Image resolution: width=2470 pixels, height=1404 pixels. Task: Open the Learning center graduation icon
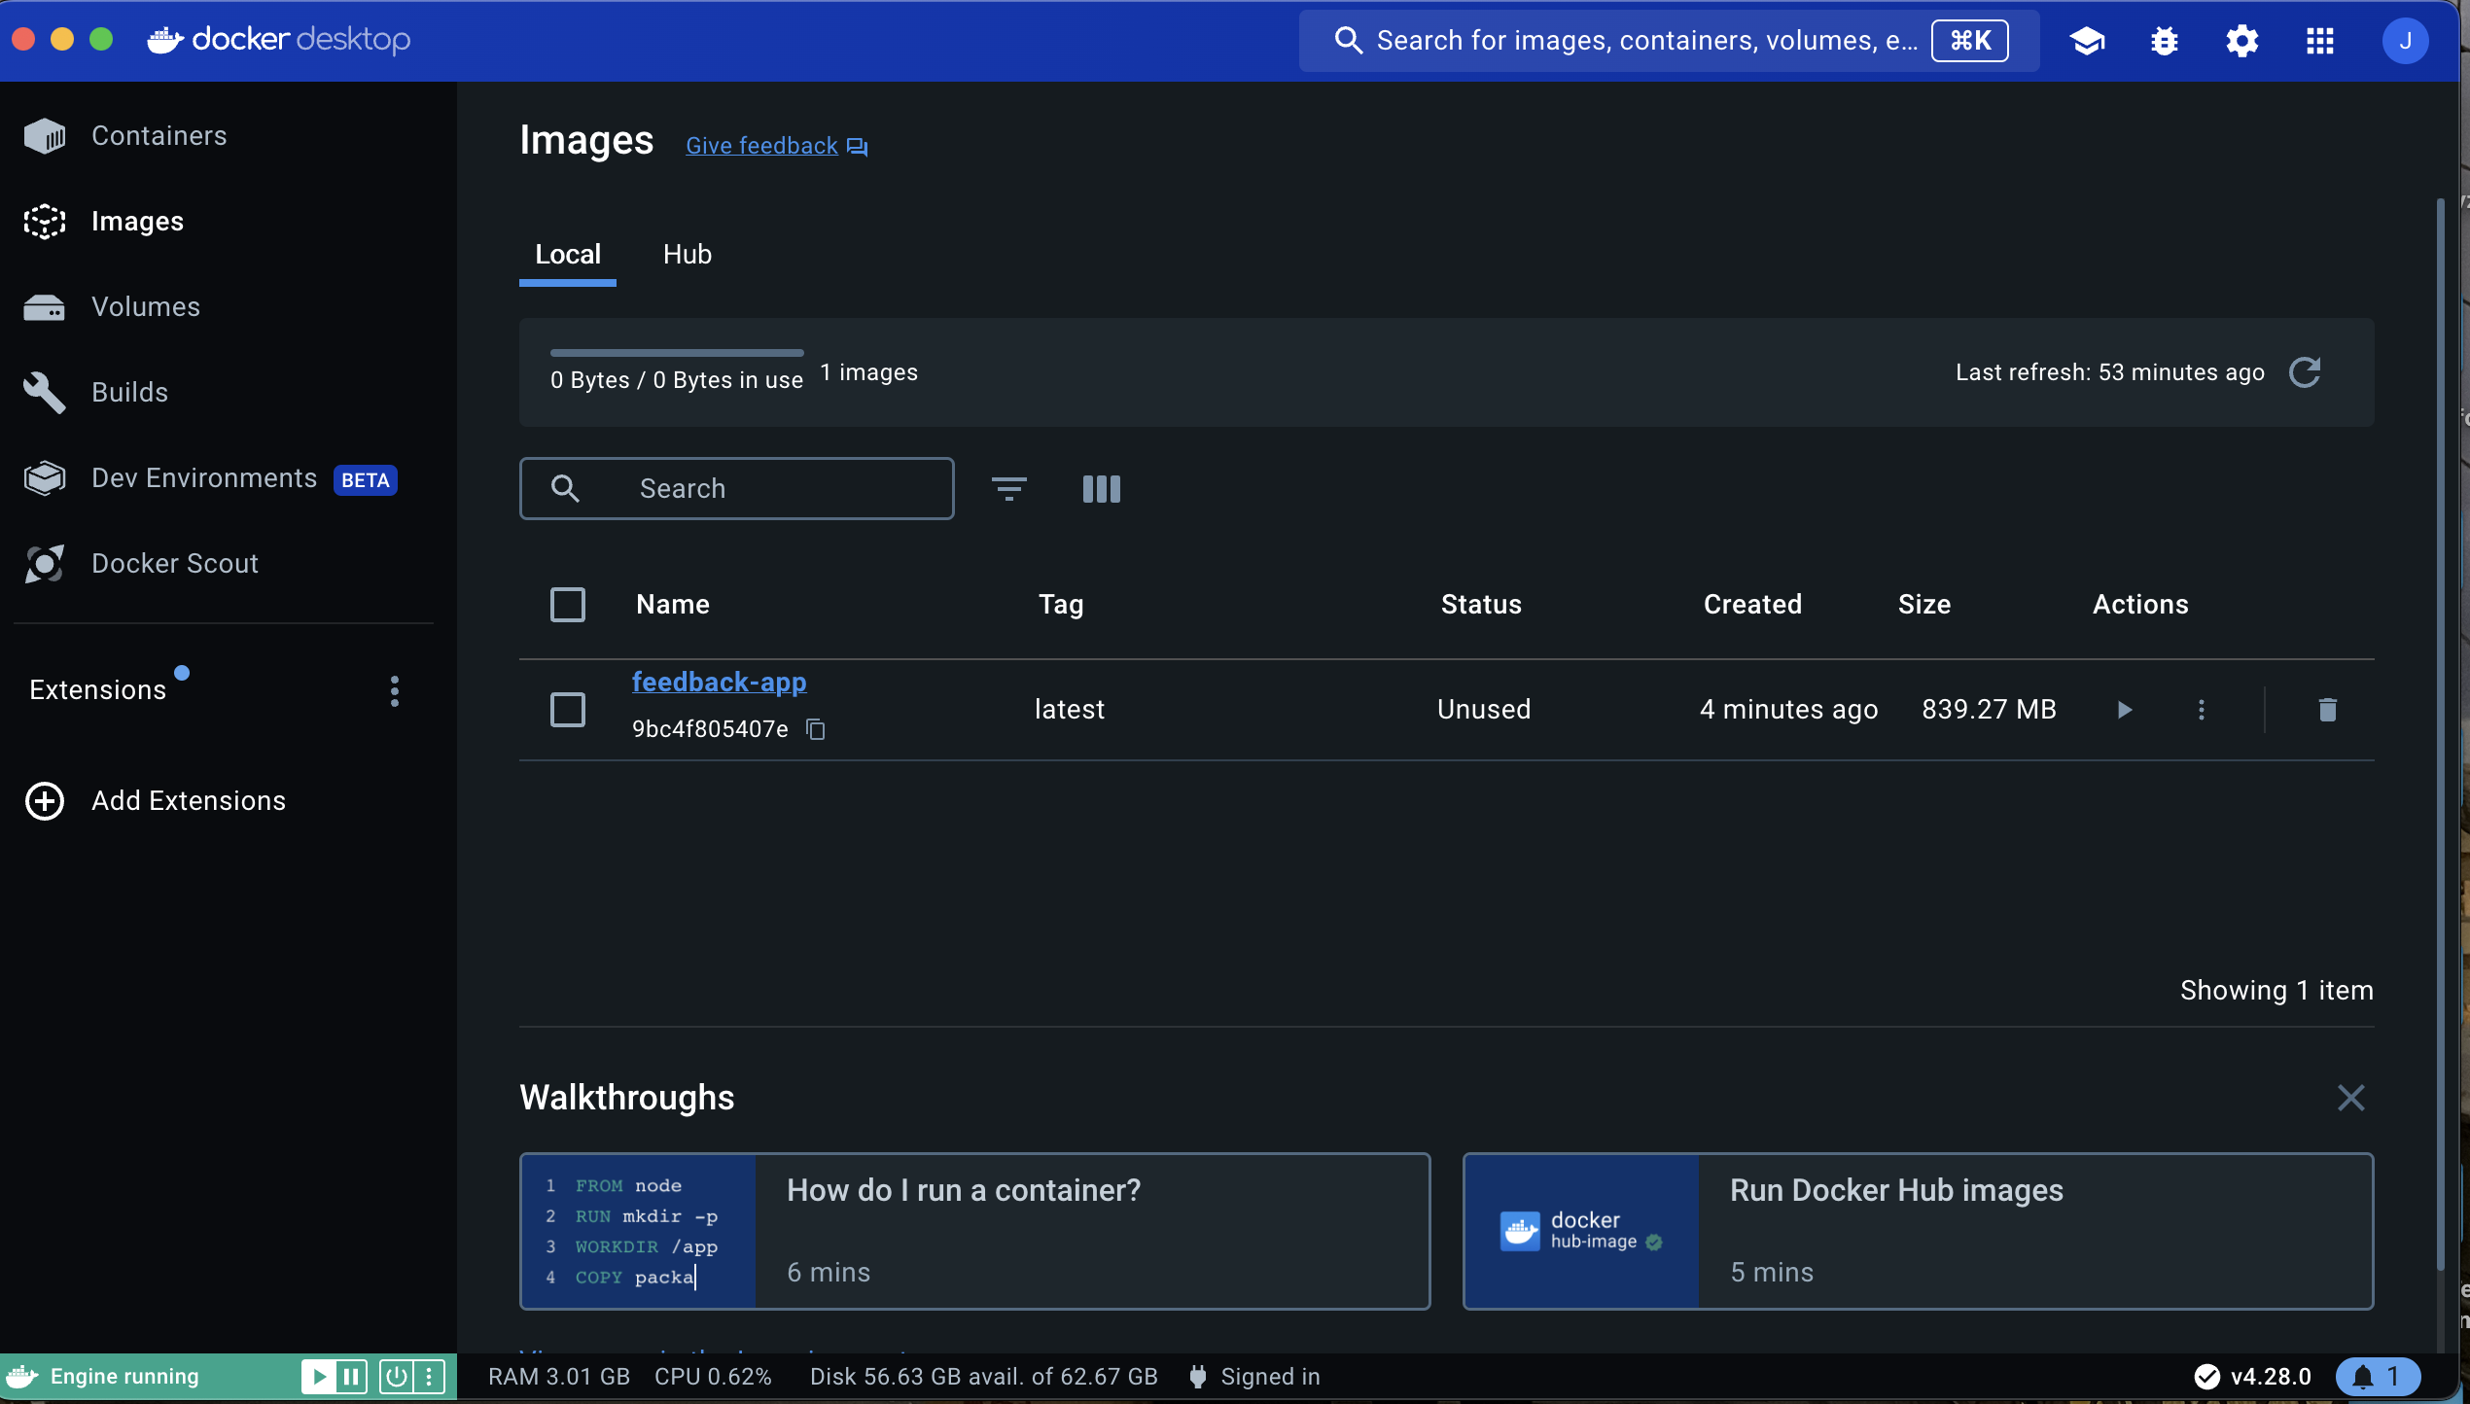pyautogui.click(x=2087, y=41)
